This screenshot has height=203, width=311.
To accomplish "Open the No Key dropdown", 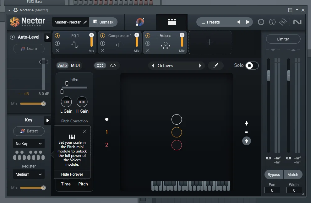I will (29, 144).
